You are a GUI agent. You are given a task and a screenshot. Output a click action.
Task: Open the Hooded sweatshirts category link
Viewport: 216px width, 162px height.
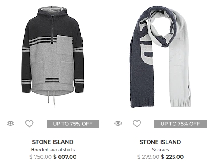point(53,150)
